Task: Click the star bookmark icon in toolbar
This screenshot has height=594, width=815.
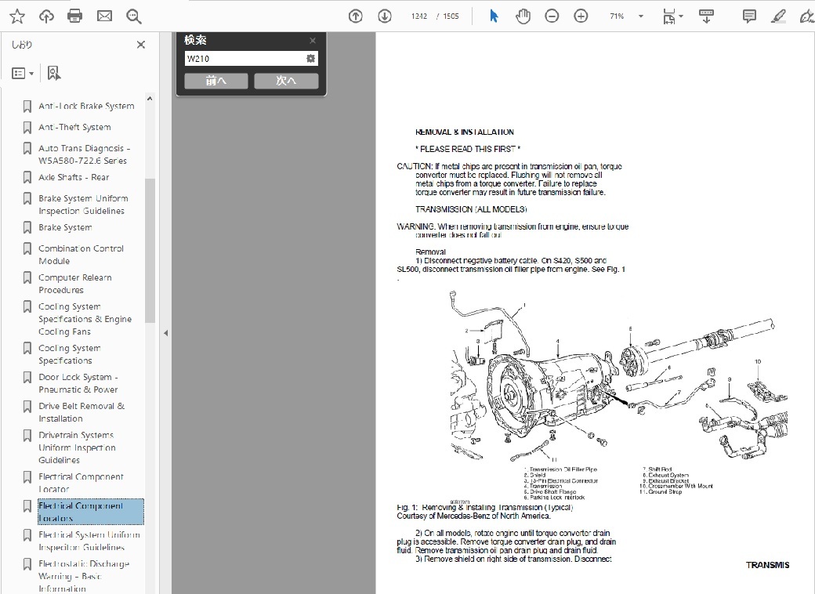Action: pyautogui.click(x=16, y=16)
